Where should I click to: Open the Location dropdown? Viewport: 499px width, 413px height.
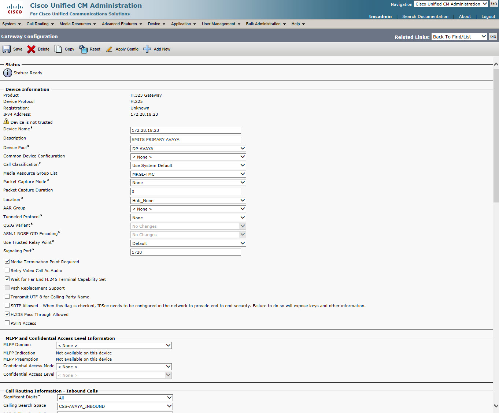(x=188, y=201)
